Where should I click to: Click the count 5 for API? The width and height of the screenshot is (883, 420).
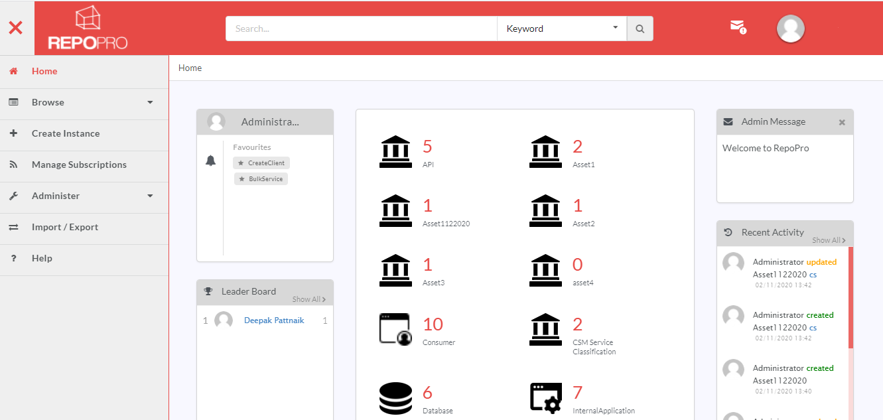427,147
